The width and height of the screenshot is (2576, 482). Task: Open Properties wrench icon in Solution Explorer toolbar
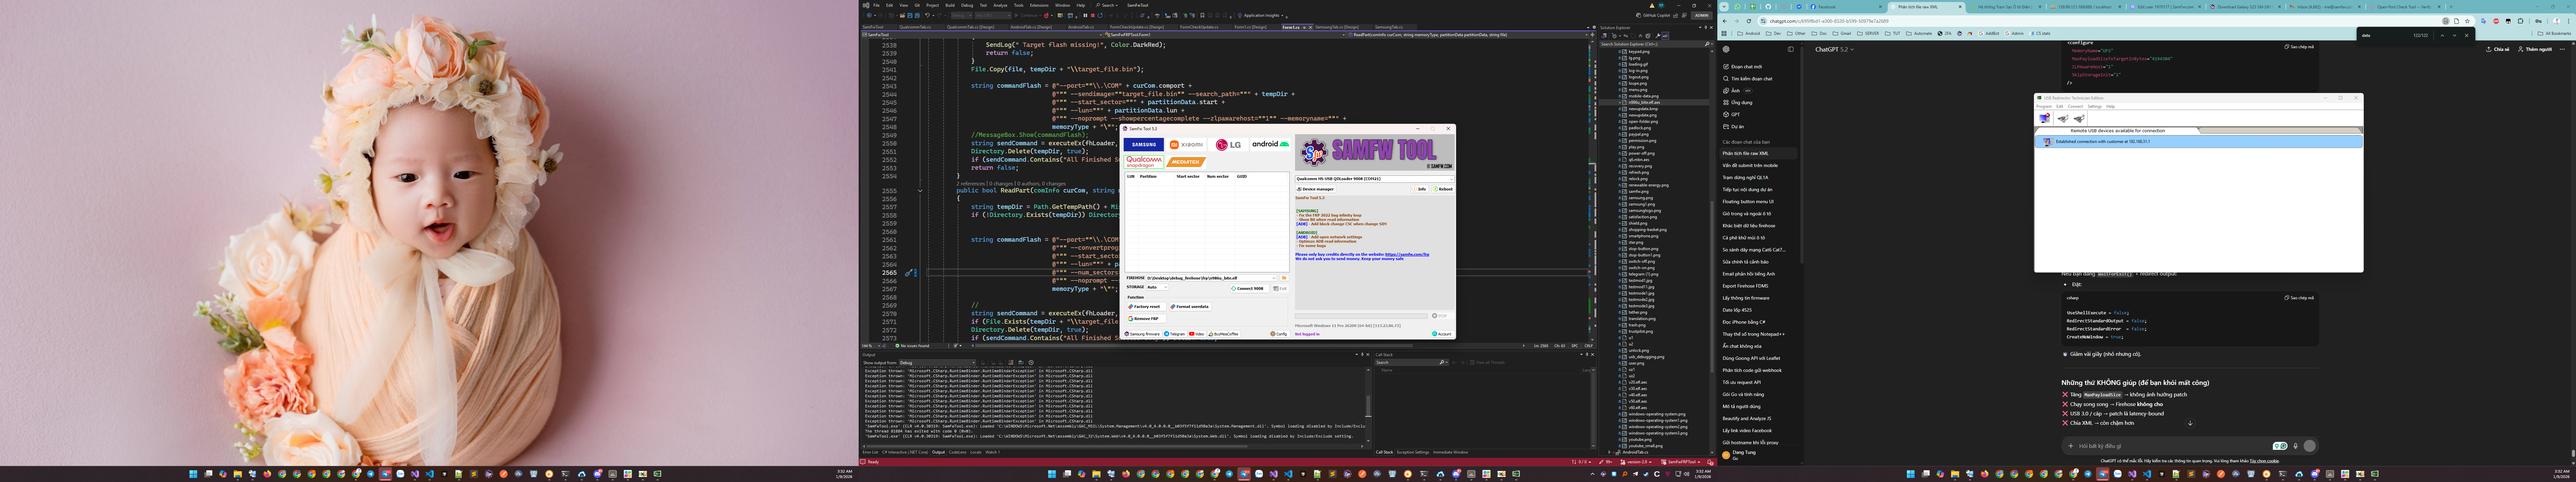pyautogui.click(x=1658, y=36)
